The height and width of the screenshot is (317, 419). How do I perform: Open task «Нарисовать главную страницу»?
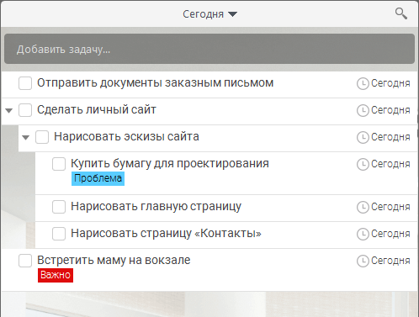pos(156,207)
